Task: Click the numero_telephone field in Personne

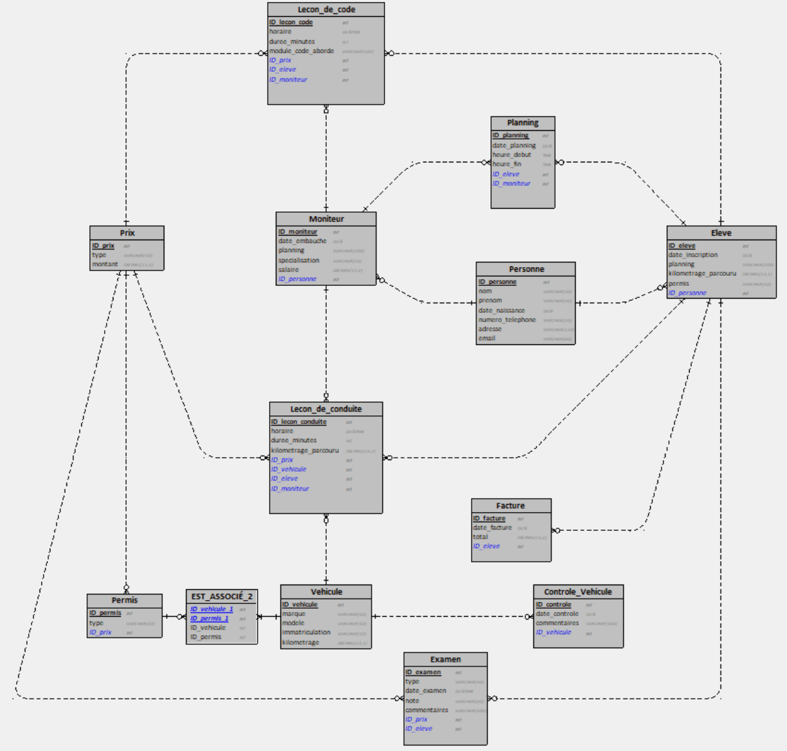Action: (x=507, y=319)
